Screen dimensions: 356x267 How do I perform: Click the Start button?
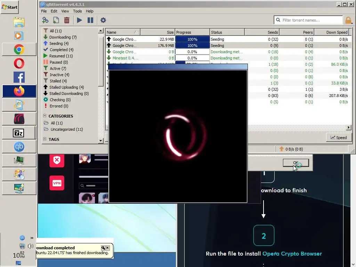[x=9, y=7]
